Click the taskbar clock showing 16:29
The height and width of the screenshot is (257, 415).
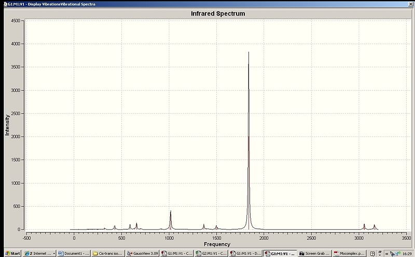pos(407,254)
